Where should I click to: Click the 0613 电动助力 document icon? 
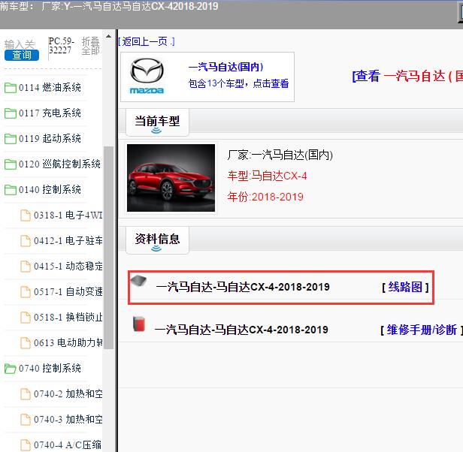click(x=26, y=343)
